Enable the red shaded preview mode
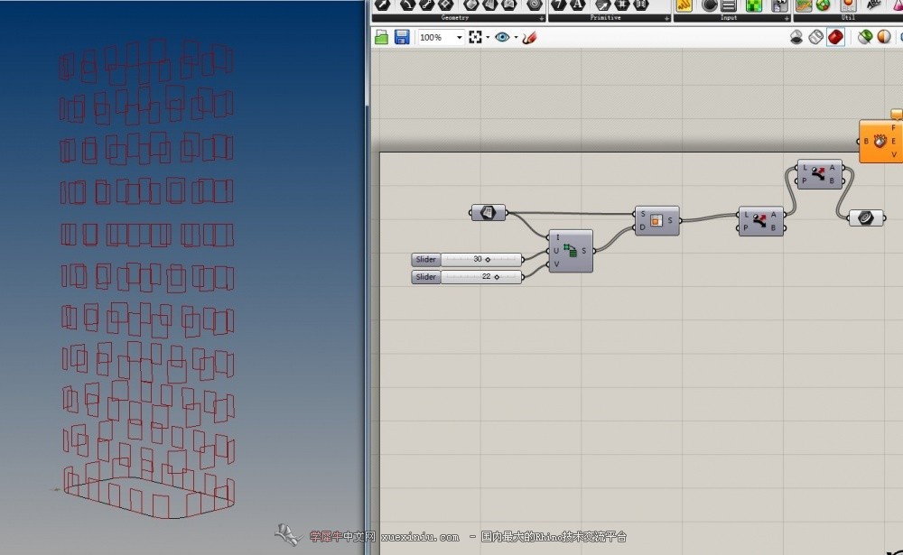Viewport: 903px width, 555px height. (835, 37)
